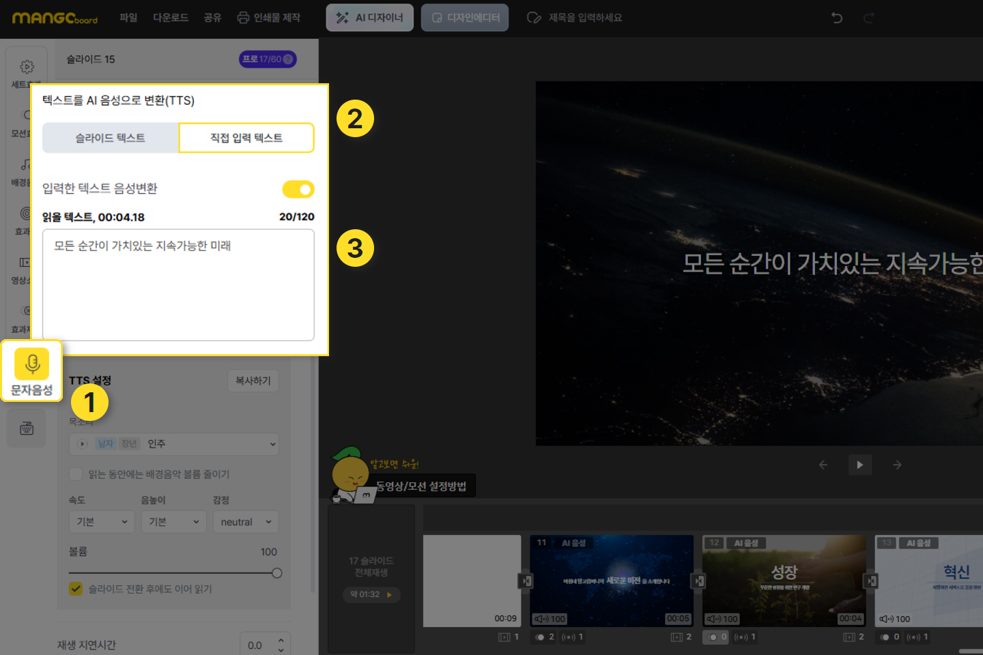The width and height of the screenshot is (983, 655).
Task: Expand the 속도 speed dropdown
Action: pos(102,522)
